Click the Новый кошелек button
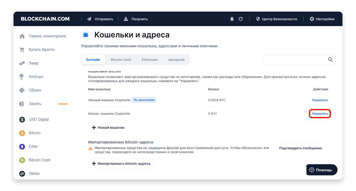356x191 pixels. point(108,128)
